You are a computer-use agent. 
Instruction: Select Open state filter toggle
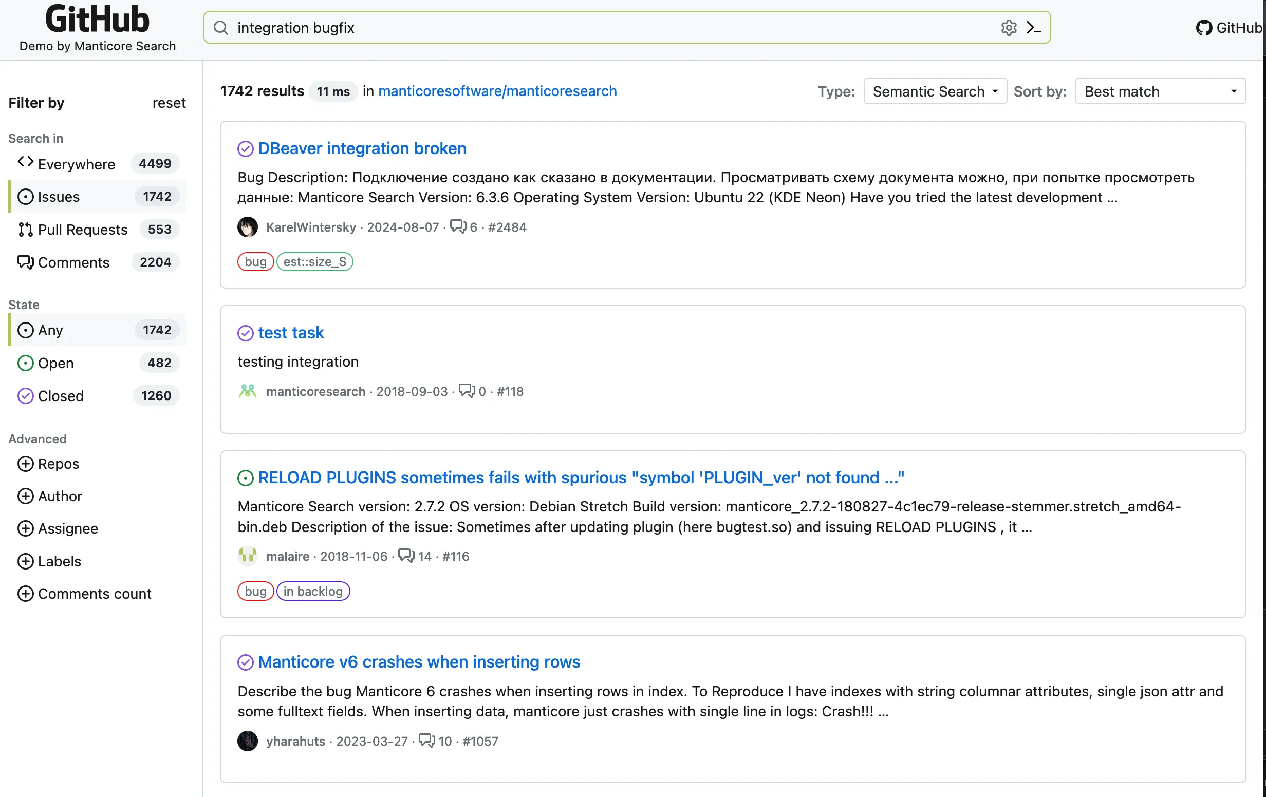coord(55,363)
